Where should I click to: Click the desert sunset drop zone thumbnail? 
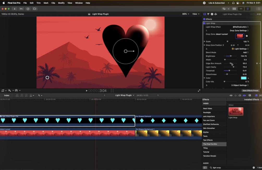click(x=240, y=36)
